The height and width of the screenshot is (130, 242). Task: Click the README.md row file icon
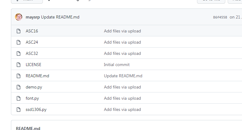[x=19, y=76]
